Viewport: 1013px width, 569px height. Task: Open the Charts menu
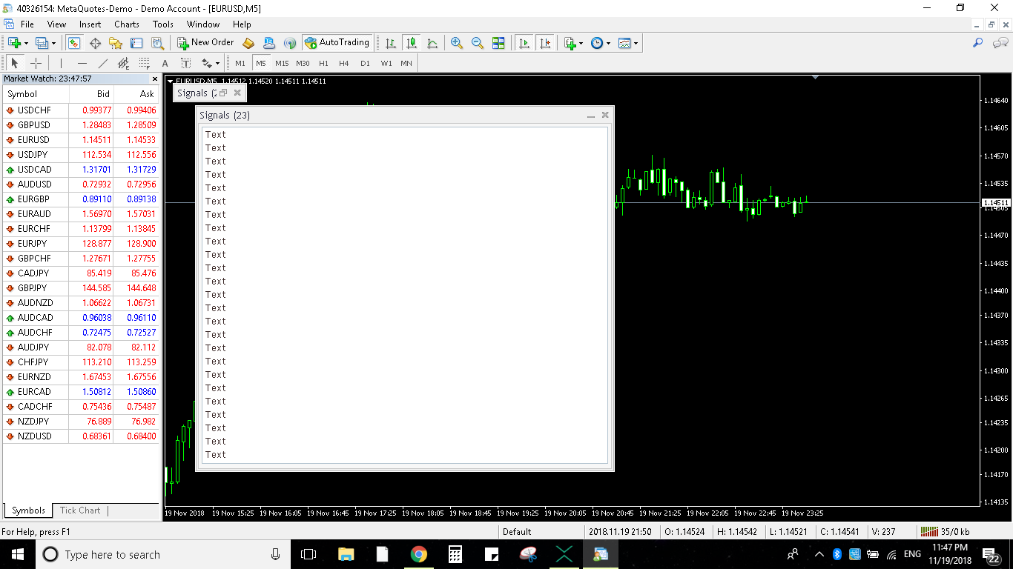click(126, 24)
